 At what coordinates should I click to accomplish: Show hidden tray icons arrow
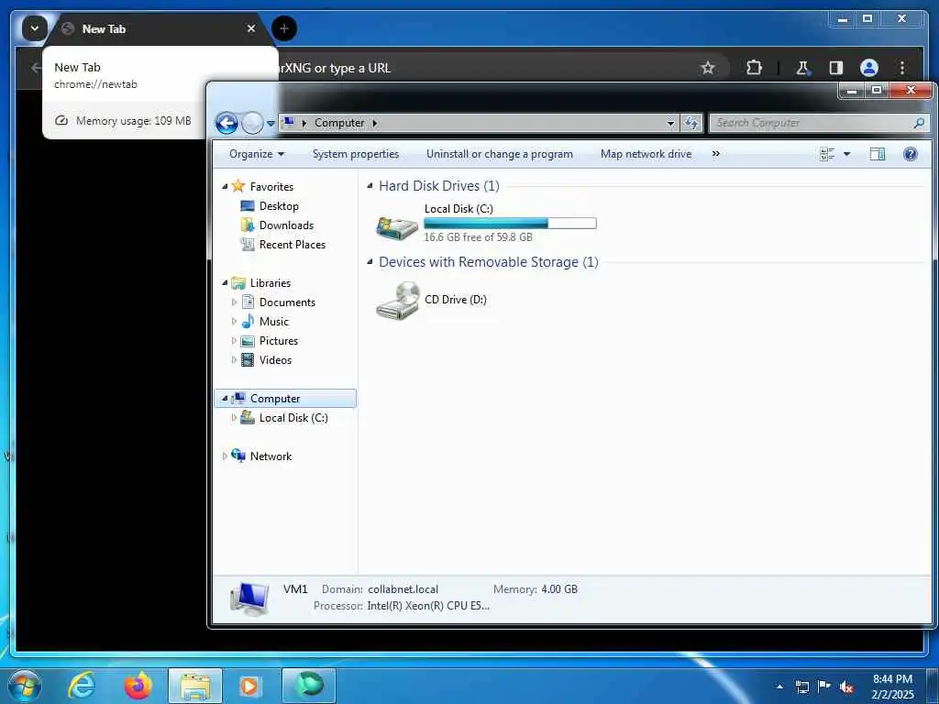pos(779,687)
